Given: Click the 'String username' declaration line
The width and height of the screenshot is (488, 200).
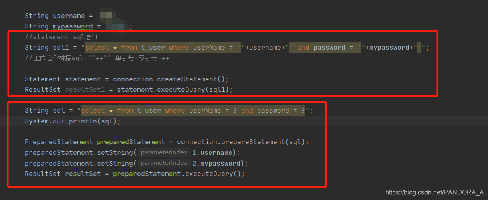Looking at the screenshot, I should point(72,16).
